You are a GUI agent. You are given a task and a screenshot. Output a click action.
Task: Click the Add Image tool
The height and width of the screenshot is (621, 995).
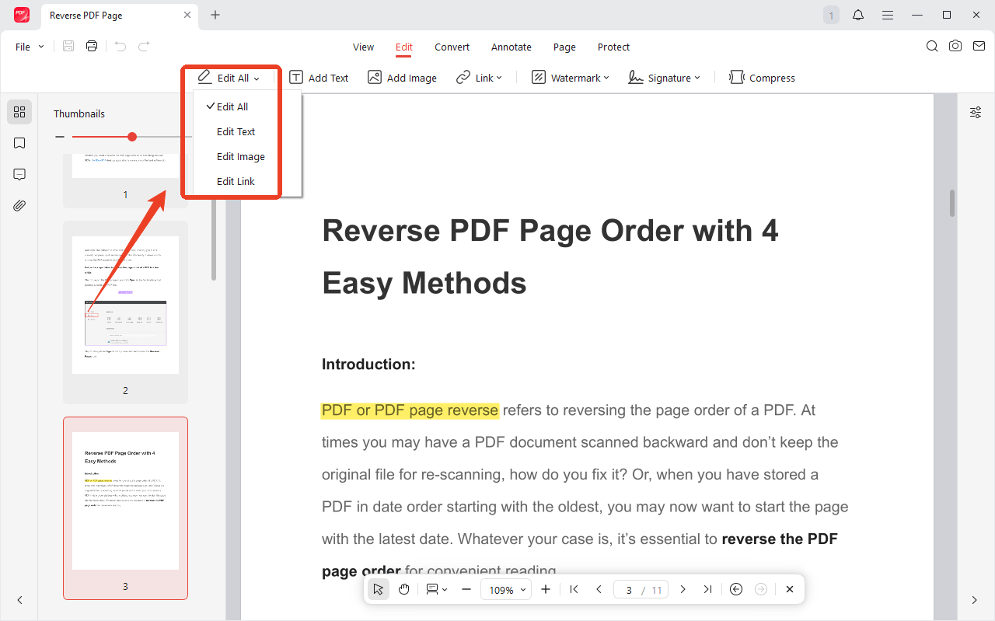pyautogui.click(x=402, y=78)
